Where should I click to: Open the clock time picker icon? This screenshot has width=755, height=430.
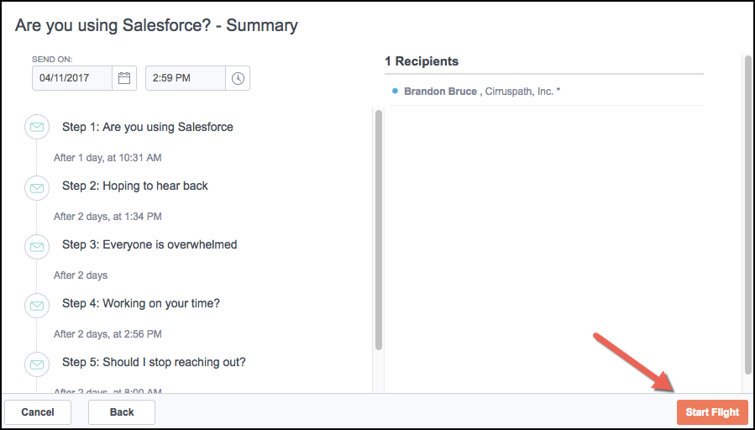click(238, 78)
